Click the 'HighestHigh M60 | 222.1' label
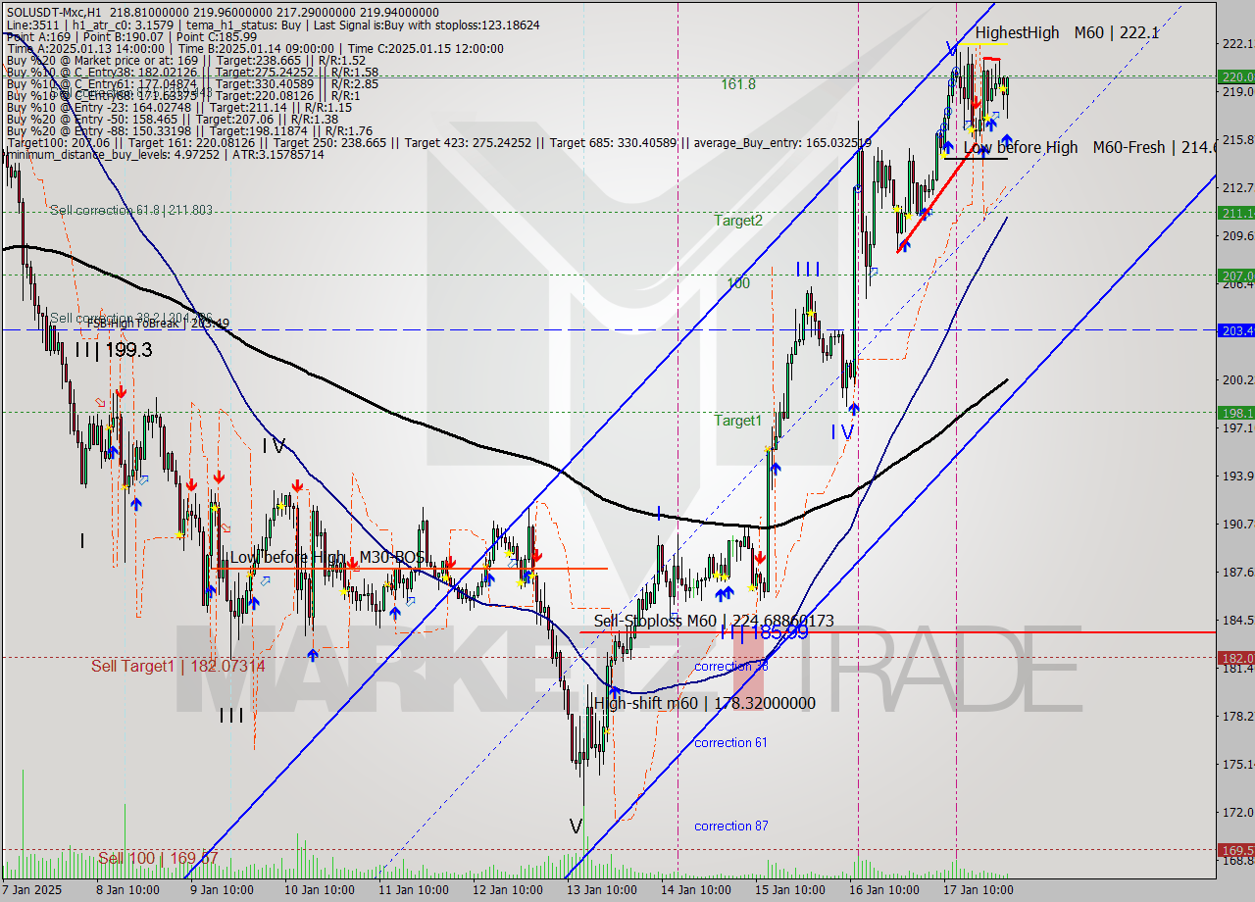Image resolution: width=1255 pixels, height=902 pixels. point(1067,32)
